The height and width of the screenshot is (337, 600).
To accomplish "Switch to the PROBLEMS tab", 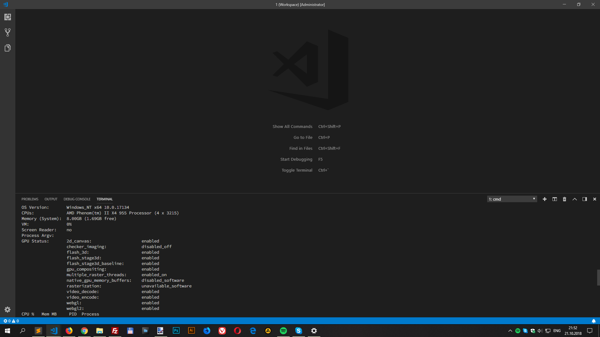I will pyautogui.click(x=30, y=199).
